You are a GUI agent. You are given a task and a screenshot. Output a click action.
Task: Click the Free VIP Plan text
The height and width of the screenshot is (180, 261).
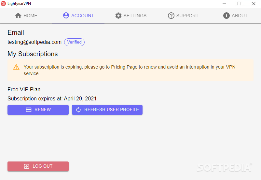pos(24,89)
